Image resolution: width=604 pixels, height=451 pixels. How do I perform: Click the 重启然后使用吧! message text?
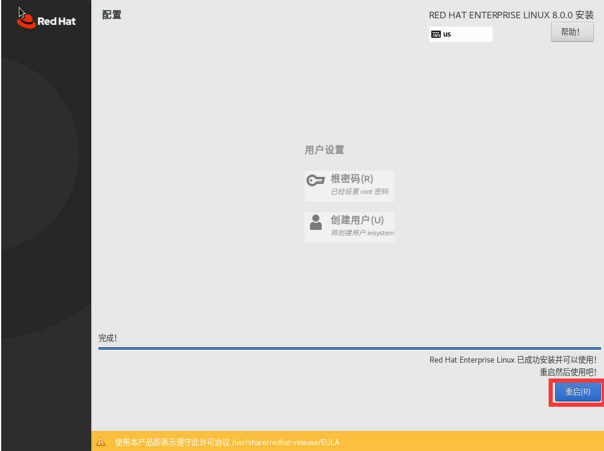coord(567,372)
